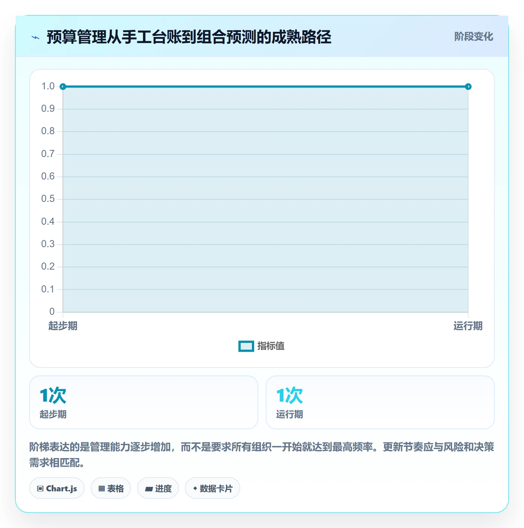This screenshot has width=524, height=528.
Task: Click the 起步期 x-axis label
Action: pyautogui.click(x=63, y=326)
